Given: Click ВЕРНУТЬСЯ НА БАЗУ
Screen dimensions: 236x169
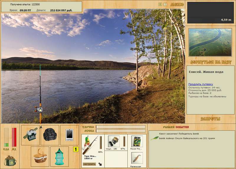Looking at the screenshot, I should (x=211, y=62).
